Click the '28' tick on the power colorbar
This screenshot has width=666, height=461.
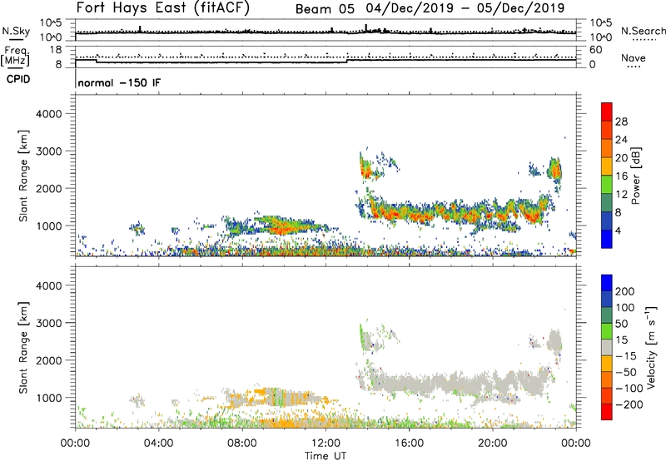(x=621, y=121)
